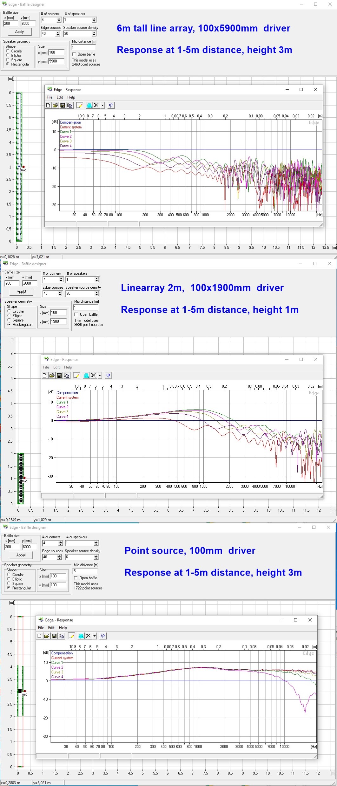Toggle phase φ icon in 6m line array Response toolbar
This screenshot has height=786, width=337.
[x=111, y=105]
